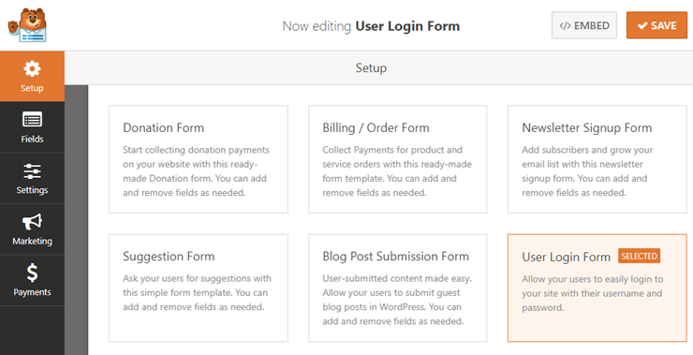Choose the Billing / Order Form title
The height and width of the screenshot is (355, 693).
pyautogui.click(x=376, y=127)
